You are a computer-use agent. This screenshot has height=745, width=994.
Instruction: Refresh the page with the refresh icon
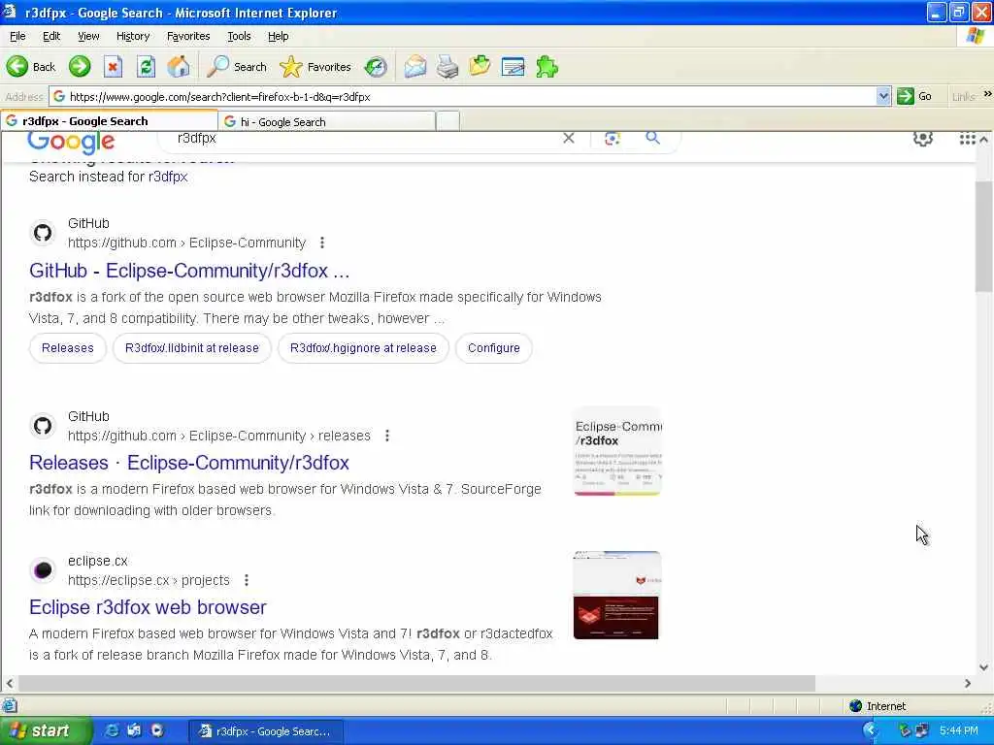[x=146, y=67]
